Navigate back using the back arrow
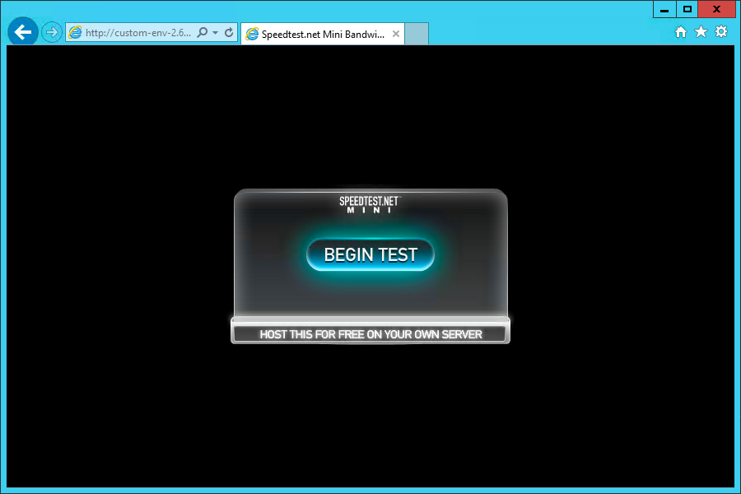This screenshot has width=741, height=494. coord(22,31)
